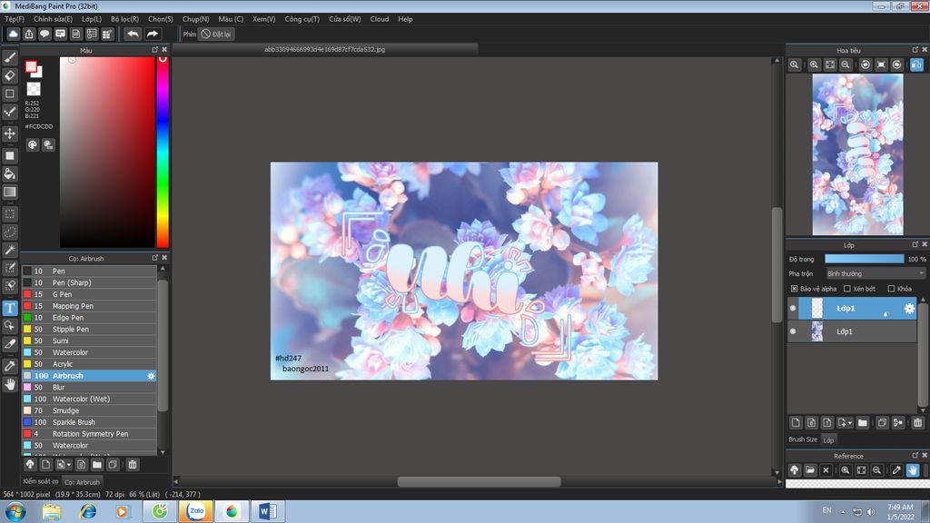Open the Bộ lọc(R) filter menu

pyautogui.click(x=124, y=19)
